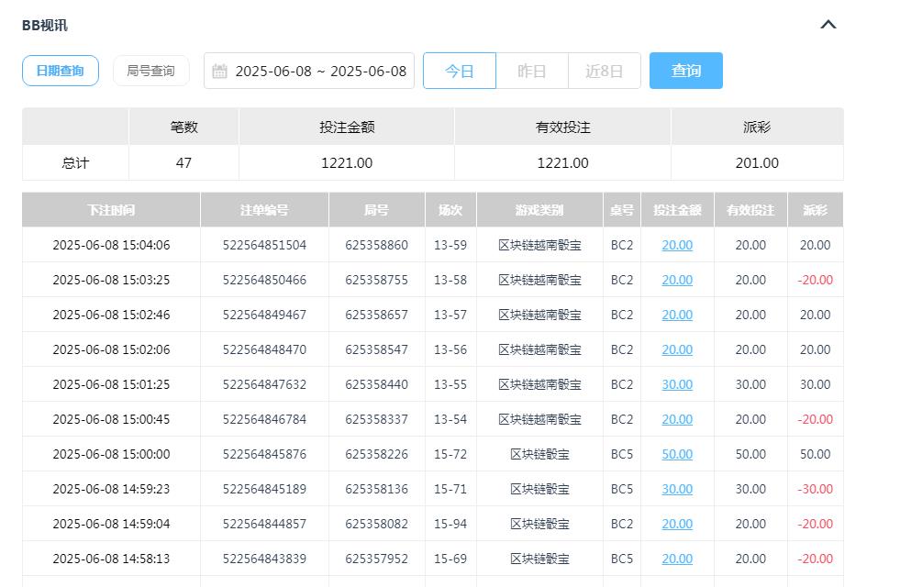The image size is (900, 587).
Task: Open the calendar icon in the date field
Action: (217, 71)
